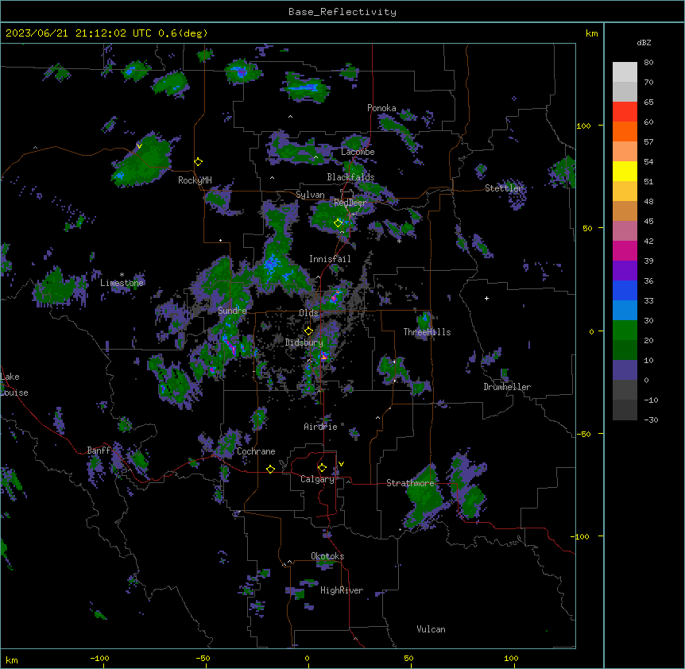Select the asterisk marker above Limestone
The width and height of the screenshot is (685, 669).
[122, 275]
